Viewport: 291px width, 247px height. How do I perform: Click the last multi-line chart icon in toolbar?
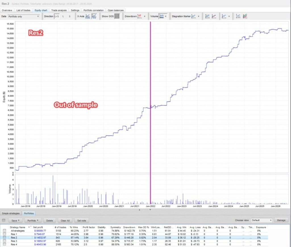(x=245, y=16)
